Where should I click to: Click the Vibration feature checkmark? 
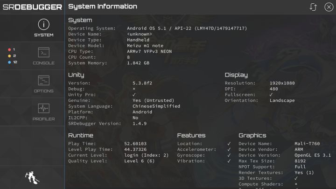pyautogui.click(x=229, y=161)
